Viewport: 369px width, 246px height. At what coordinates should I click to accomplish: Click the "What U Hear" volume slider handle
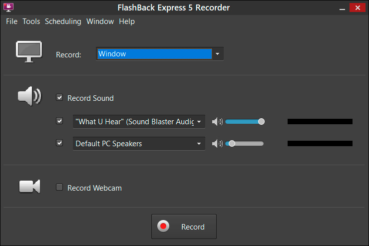pyautogui.click(x=261, y=121)
